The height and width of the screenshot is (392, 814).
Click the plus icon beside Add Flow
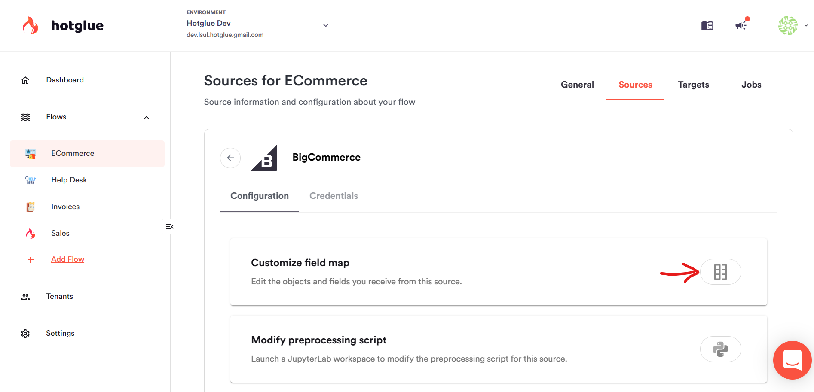coord(31,260)
